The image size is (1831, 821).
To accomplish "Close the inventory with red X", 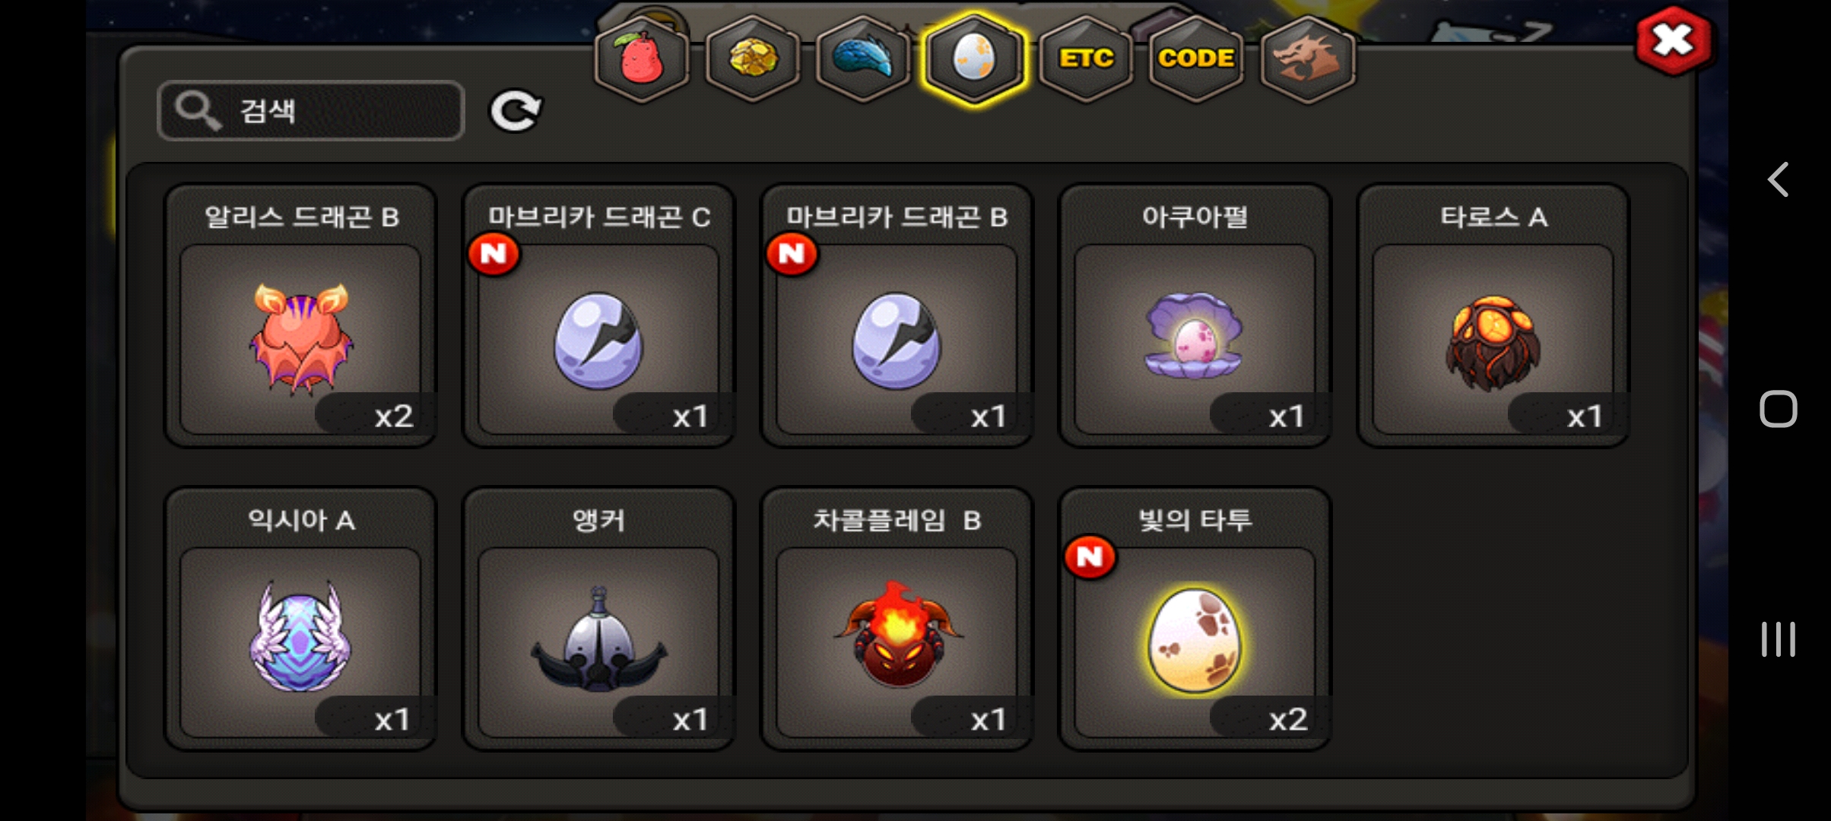I will tap(1674, 40).
